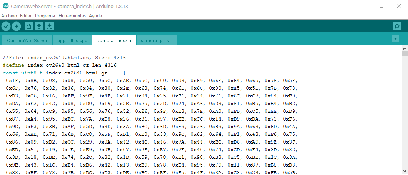The height and width of the screenshot is (175, 408).
Task: Click the Verify sketch checkmark icon
Action: point(6,26)
